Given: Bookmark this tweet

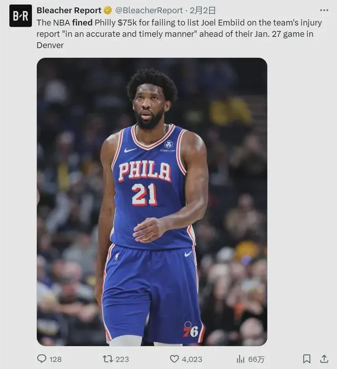Looking at the screenshot, I should (x=306, y=359).
